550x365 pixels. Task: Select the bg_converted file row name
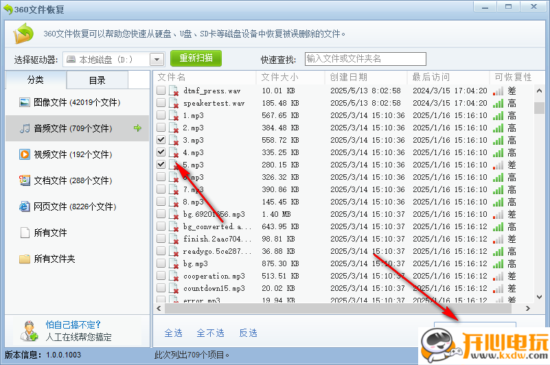click(x=218, y=227)
